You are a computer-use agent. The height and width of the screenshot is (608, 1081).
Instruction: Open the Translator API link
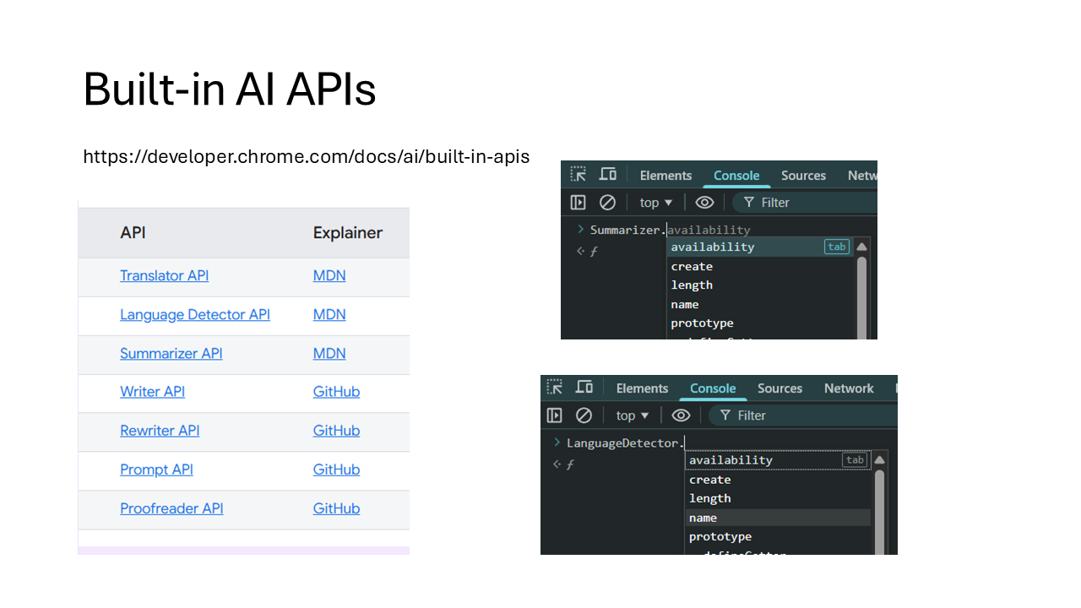pos(164,276)
